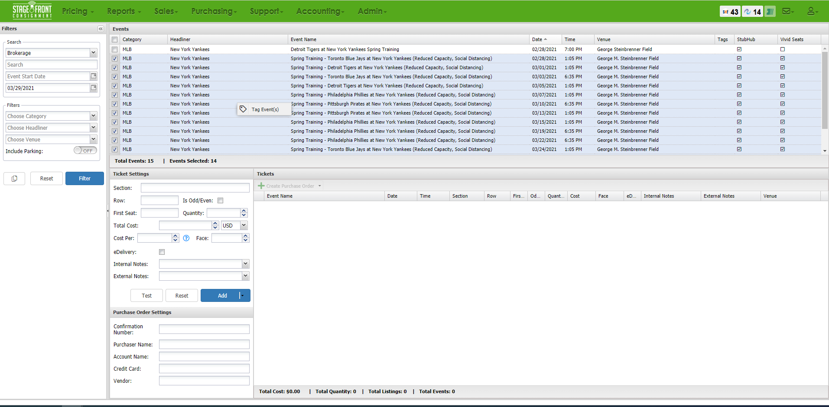The height and width of the screenshot is (407, 829).
Task: Open the mail envelope menu
Action: (x=788, y=11)
